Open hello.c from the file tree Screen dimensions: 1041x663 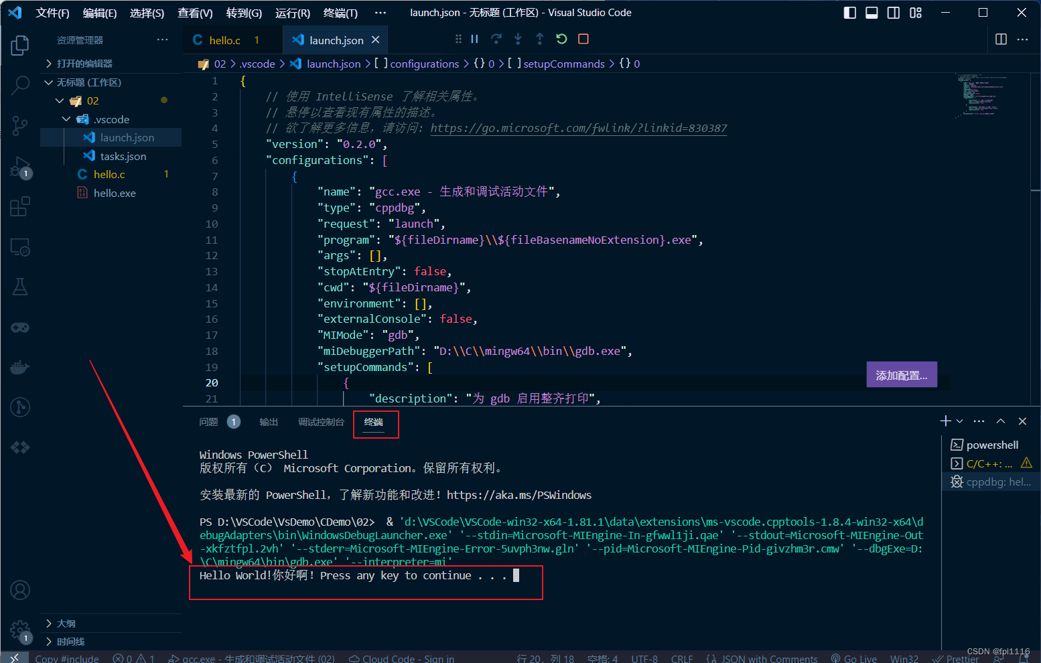111,174
